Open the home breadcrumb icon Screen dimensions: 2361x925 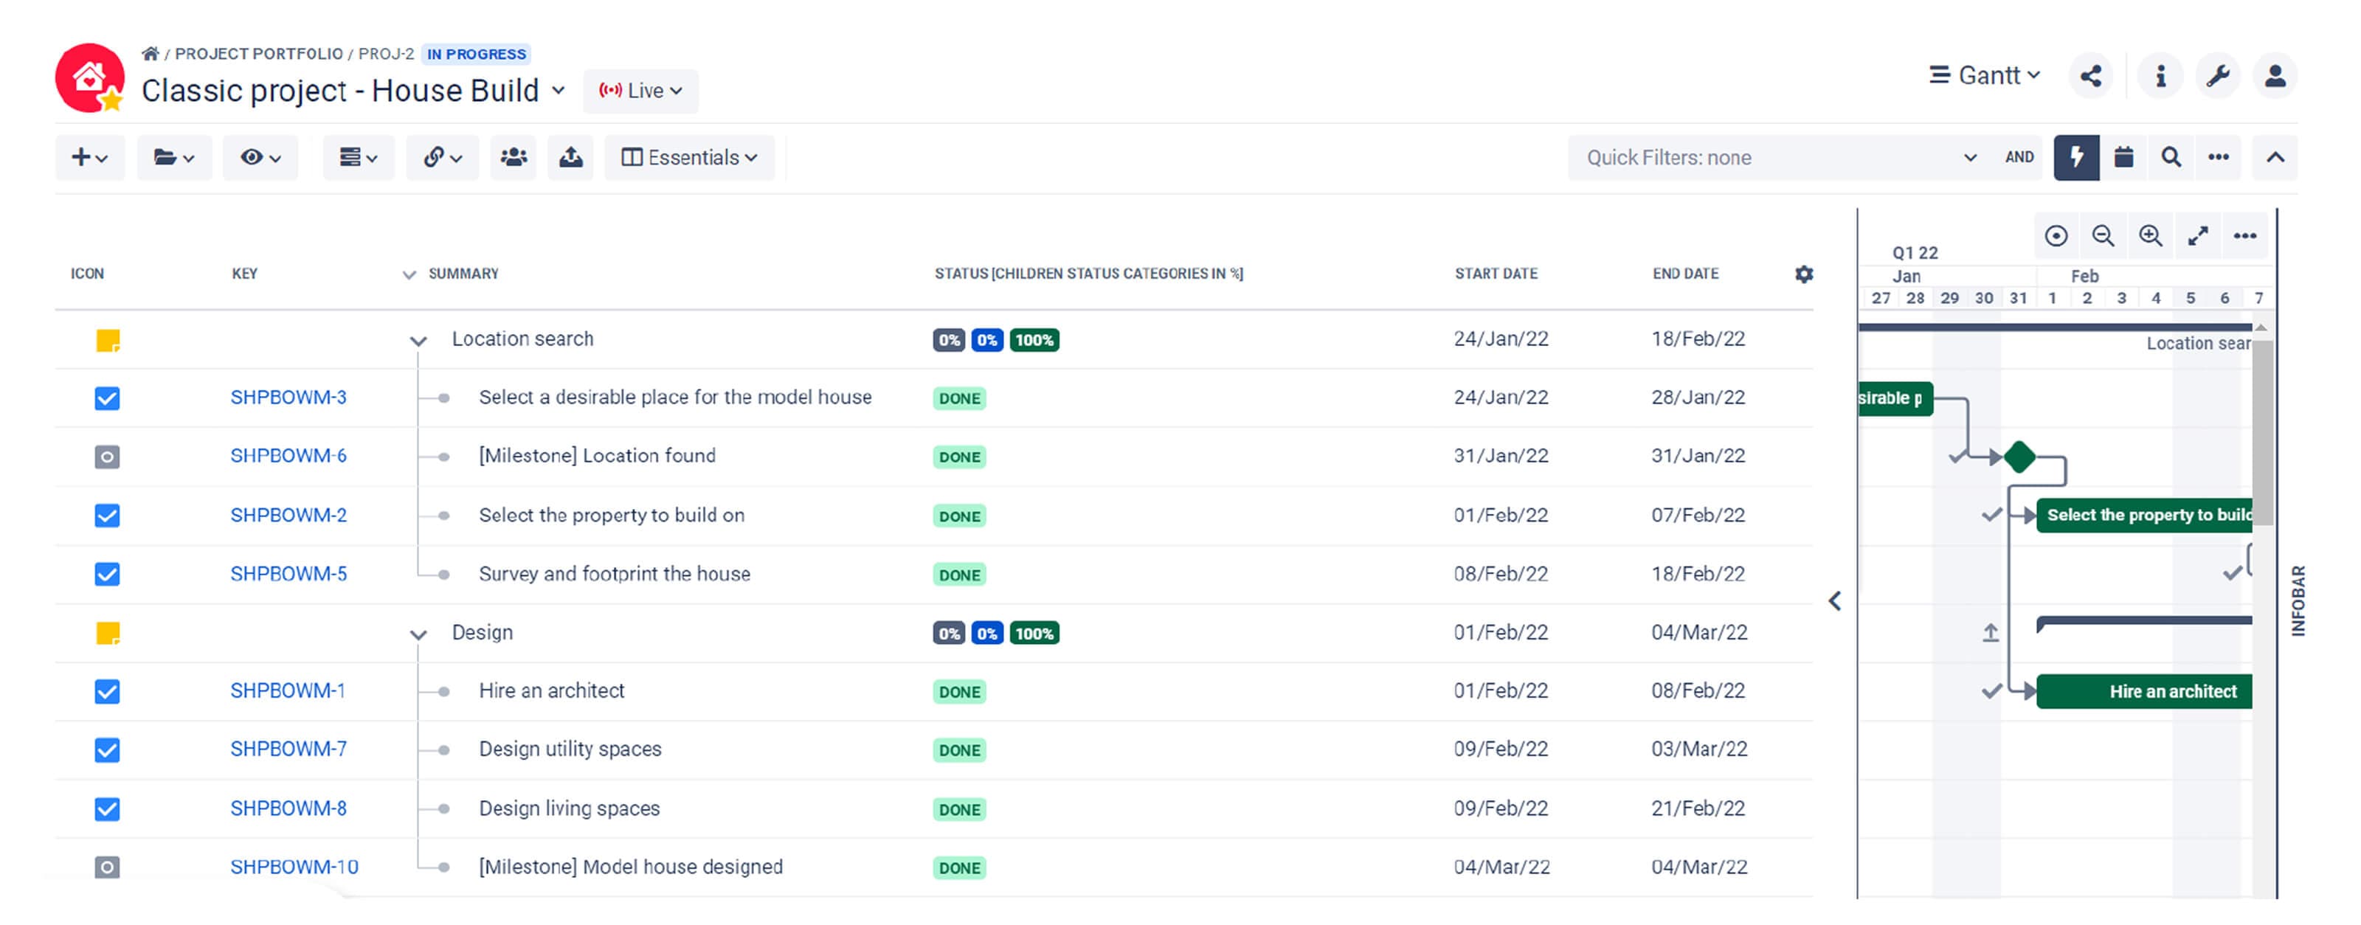tap(151, 53)
